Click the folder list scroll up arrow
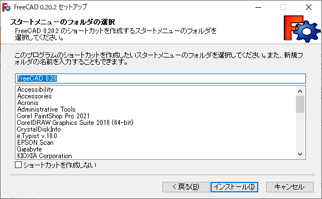 (x=300, y=91)
